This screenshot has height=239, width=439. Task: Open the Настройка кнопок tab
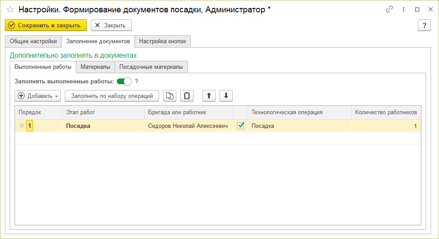(163, 41)
